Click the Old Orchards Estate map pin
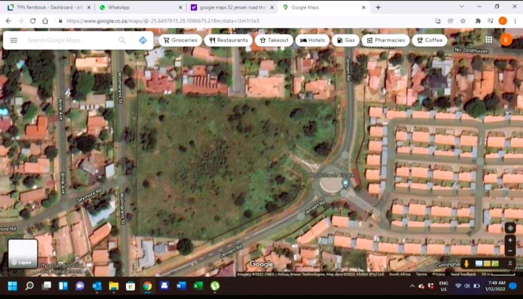This screenshot has height=299, width=523. (x=345, y=183)
